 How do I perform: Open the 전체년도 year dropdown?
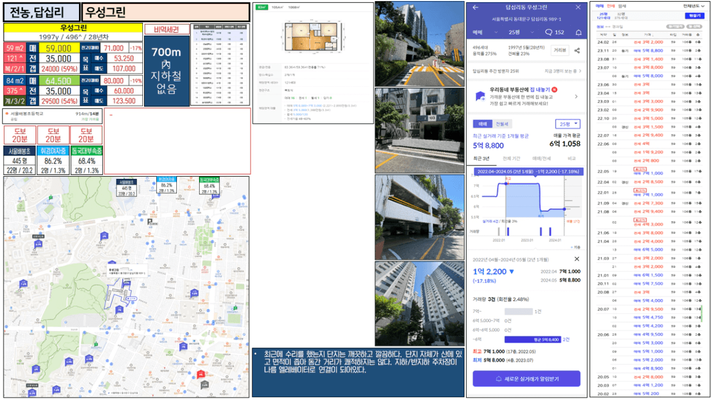pos(694,6)
